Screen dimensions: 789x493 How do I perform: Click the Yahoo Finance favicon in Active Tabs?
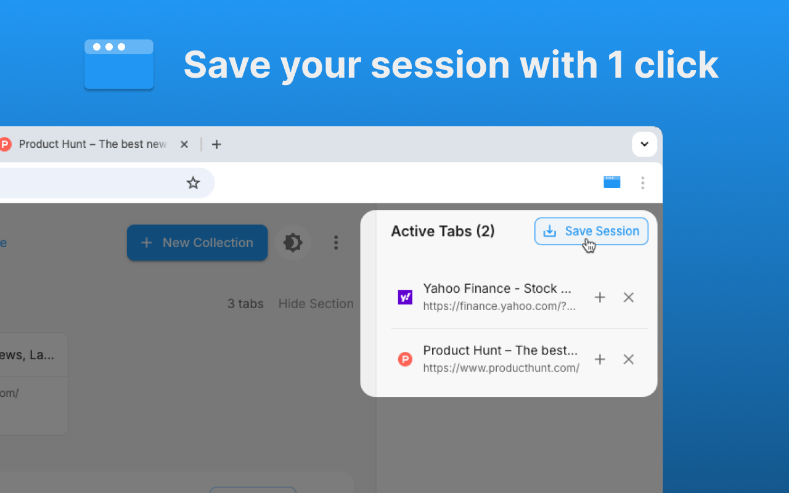tap(405, 297)
